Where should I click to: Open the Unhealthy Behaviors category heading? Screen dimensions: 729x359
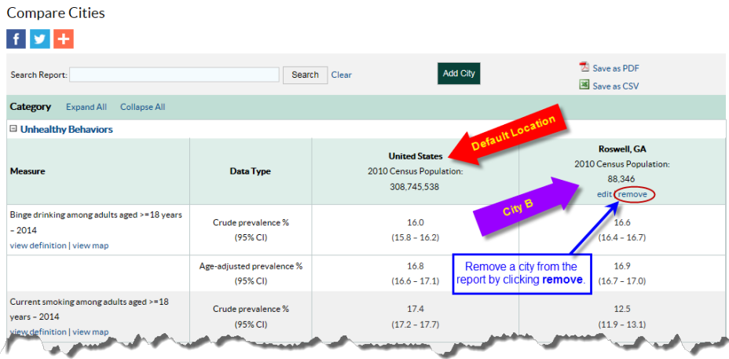click(67, 130)
